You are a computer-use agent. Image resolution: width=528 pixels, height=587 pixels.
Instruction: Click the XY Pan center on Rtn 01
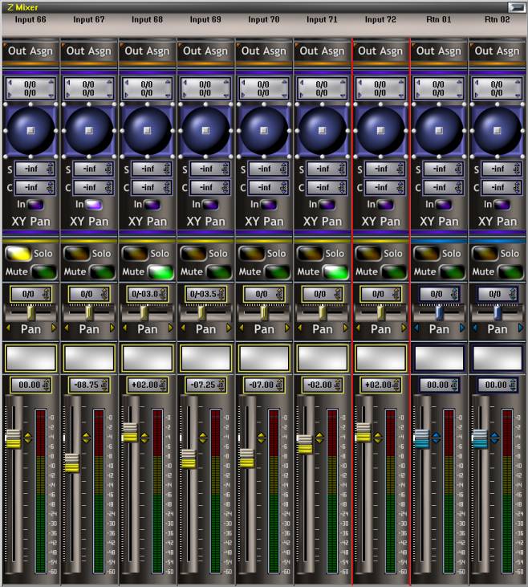coord(439,129)
